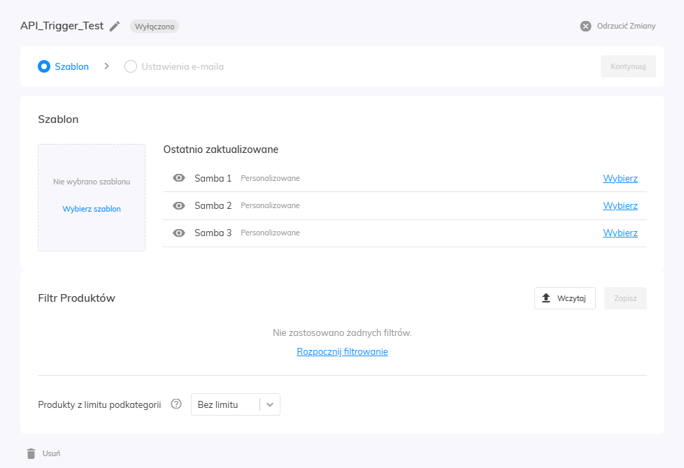Click the Wyłączono status badge
684x468 pixels.
pyautogui.click(x=155, y=26)
